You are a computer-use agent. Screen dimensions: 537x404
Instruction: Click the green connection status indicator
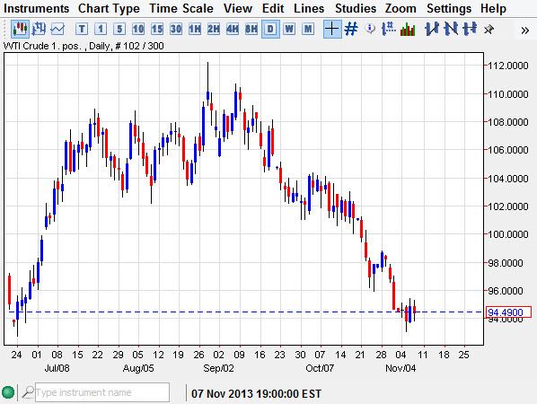click(x=8, y=392)
